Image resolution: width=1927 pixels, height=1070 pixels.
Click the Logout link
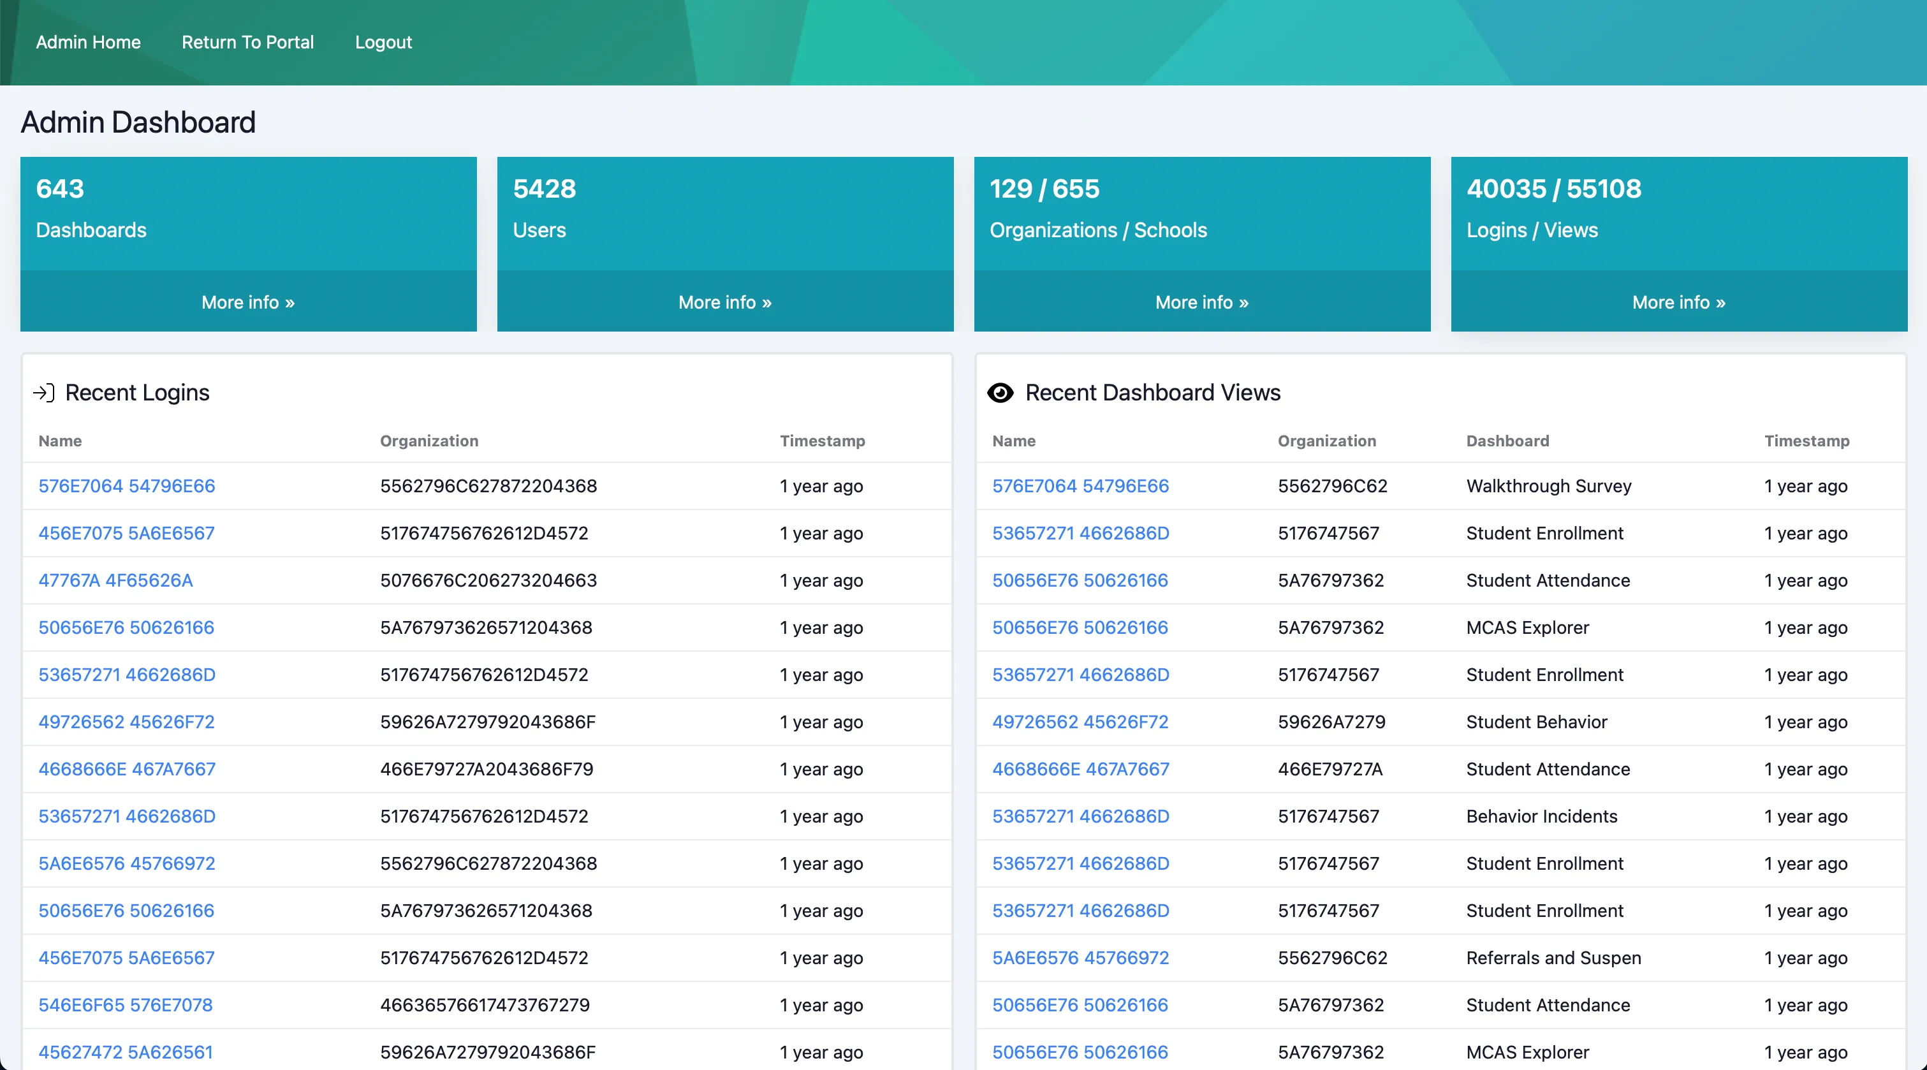(383, 42)
